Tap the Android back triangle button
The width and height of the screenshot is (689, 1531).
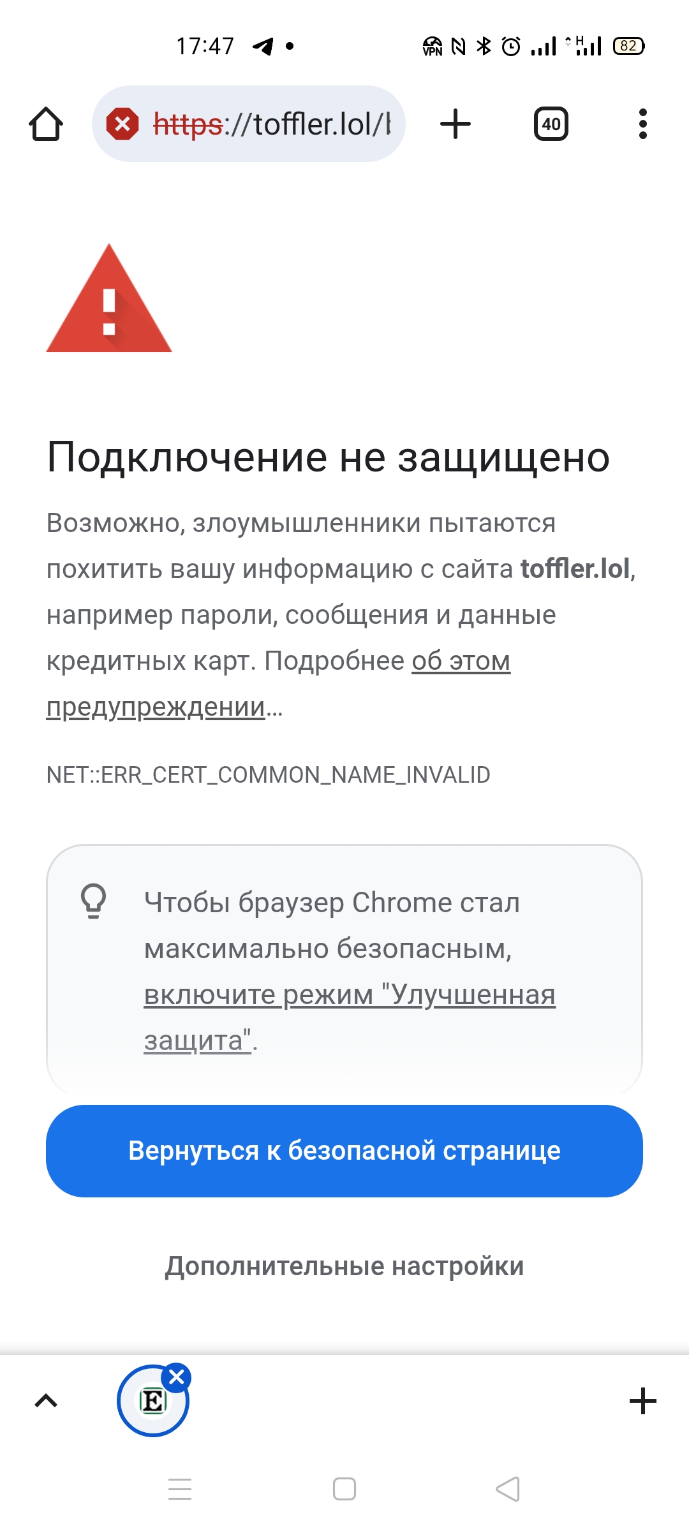(508, 1489)
